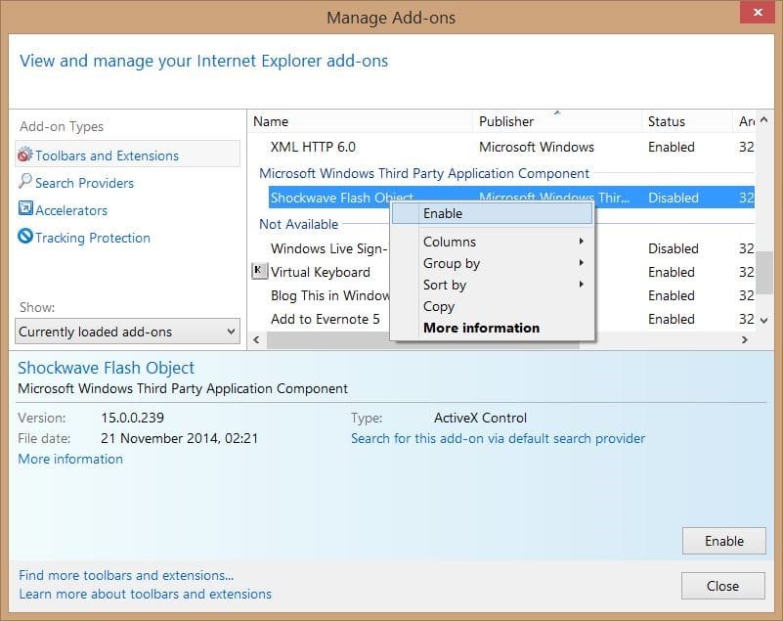Viewport: 783px width, 621px height.
Task: Choose Enable in the context menu
Action: click(x=492, y=214)
